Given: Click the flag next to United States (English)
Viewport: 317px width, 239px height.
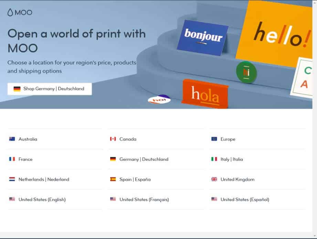Looking at the screenshot, I should (12, 199).
